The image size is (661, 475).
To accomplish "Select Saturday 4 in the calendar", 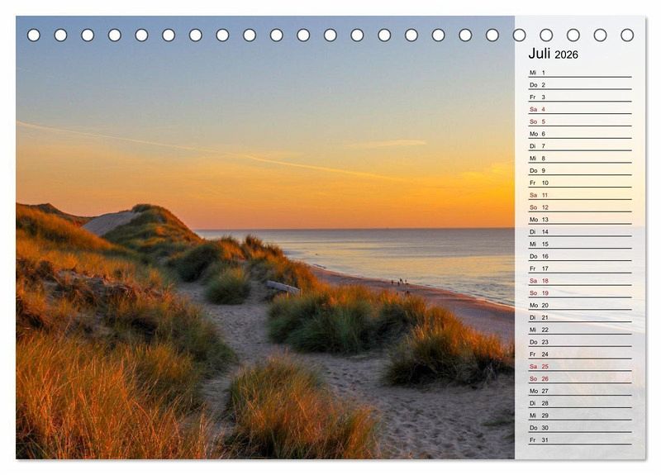I will (579, 109).
